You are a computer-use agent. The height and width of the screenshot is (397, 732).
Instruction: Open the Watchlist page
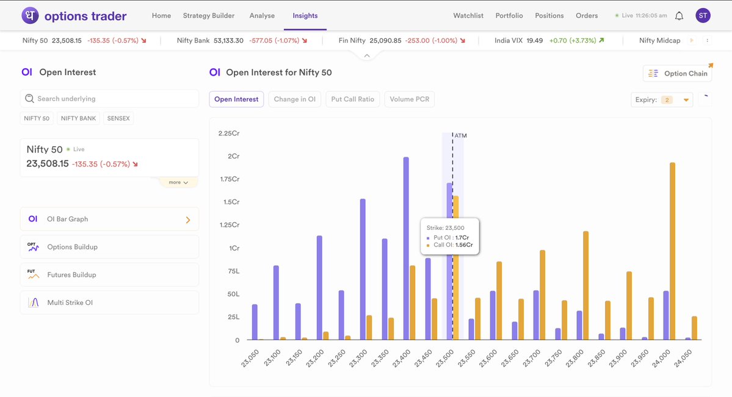point(468,15)
